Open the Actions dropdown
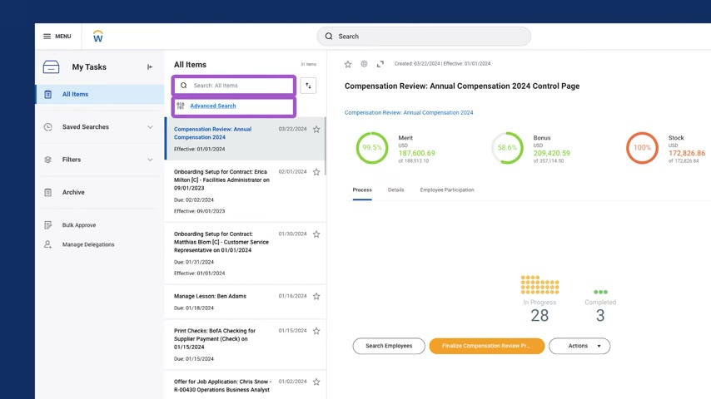This screenshot has height=399, width=711. click(x=579, y=346)
